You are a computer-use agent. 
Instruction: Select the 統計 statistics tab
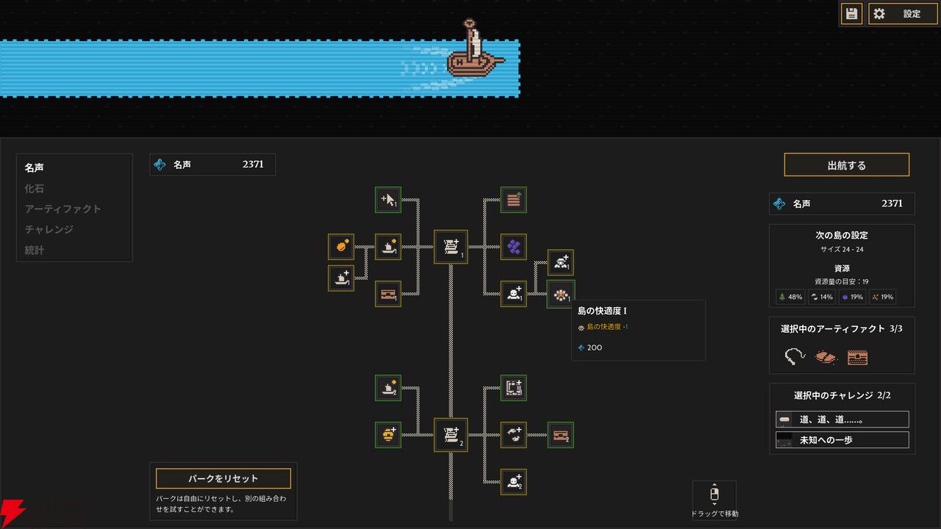[x=35, y=250]
